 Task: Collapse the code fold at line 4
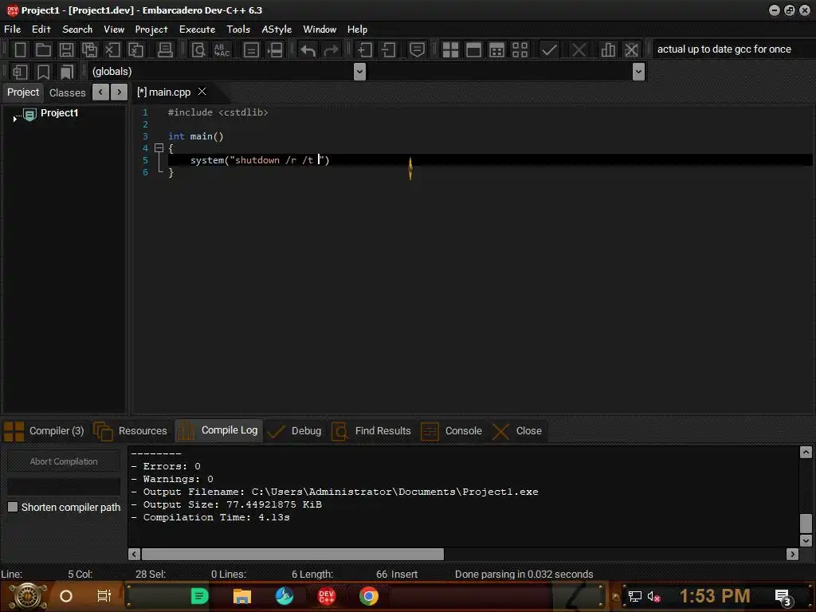(159, 148)
